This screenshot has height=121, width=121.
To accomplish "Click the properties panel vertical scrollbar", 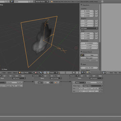I will point(99,23).
